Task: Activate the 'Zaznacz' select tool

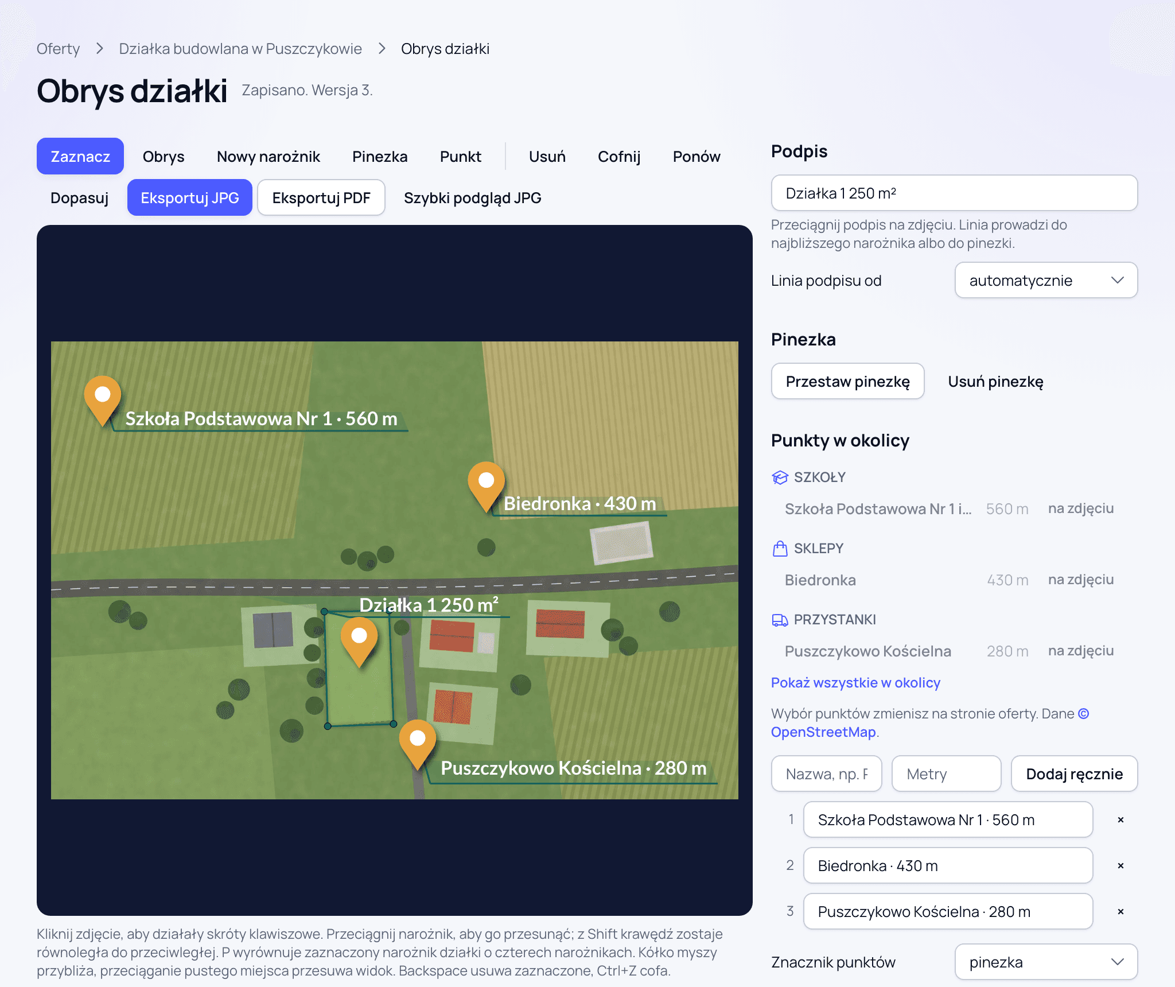Action: click(x=80, y=157)
